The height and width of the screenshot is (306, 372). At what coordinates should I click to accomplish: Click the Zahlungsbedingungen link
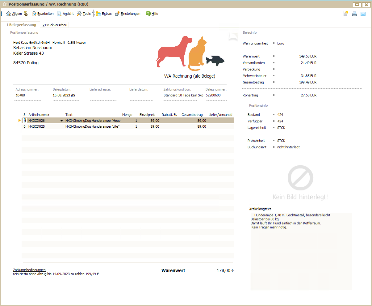pyautogui.click(x=29, y=270)
